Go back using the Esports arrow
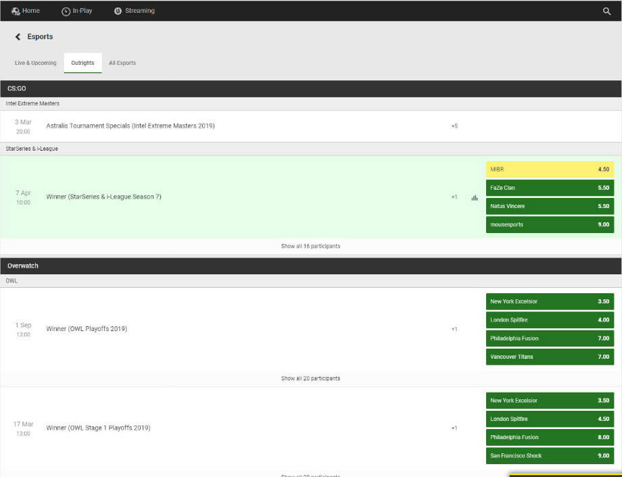The height and width of the screenshot is (477, 622). pos(18,37)
